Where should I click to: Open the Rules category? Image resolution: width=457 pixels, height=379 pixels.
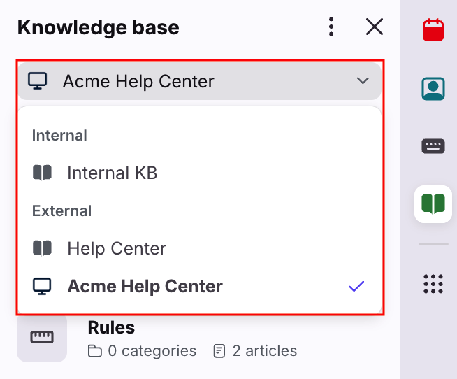tap(111, 327)
